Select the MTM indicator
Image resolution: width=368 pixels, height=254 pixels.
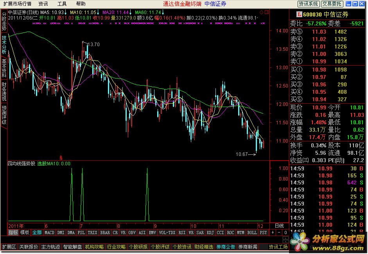tap(241, 233)
